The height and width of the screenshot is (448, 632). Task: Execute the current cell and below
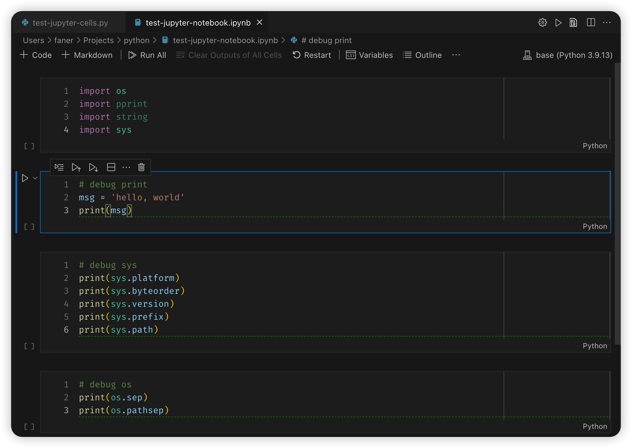click(93, 167)
